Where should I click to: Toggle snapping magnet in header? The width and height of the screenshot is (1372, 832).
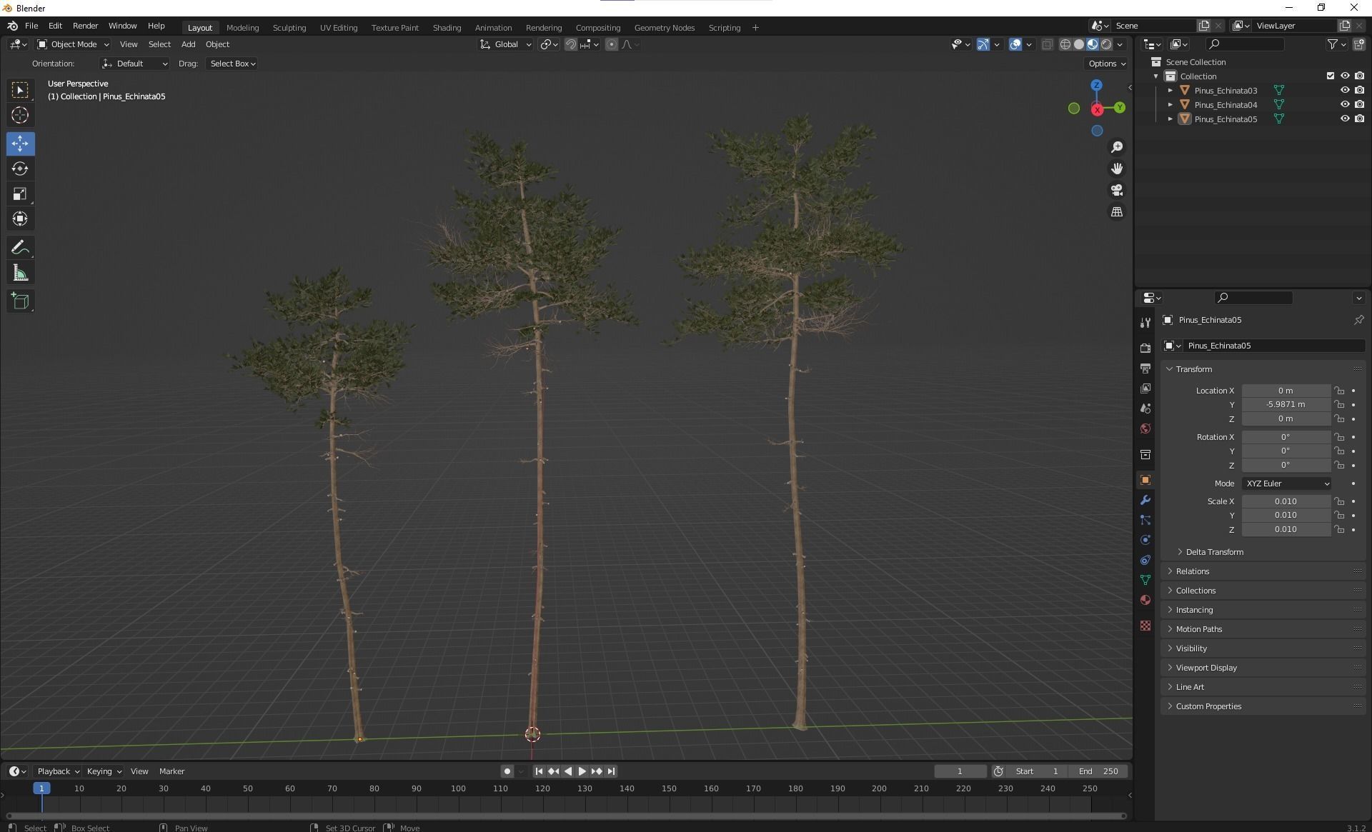pyautogui.click(x=570, y=44)
